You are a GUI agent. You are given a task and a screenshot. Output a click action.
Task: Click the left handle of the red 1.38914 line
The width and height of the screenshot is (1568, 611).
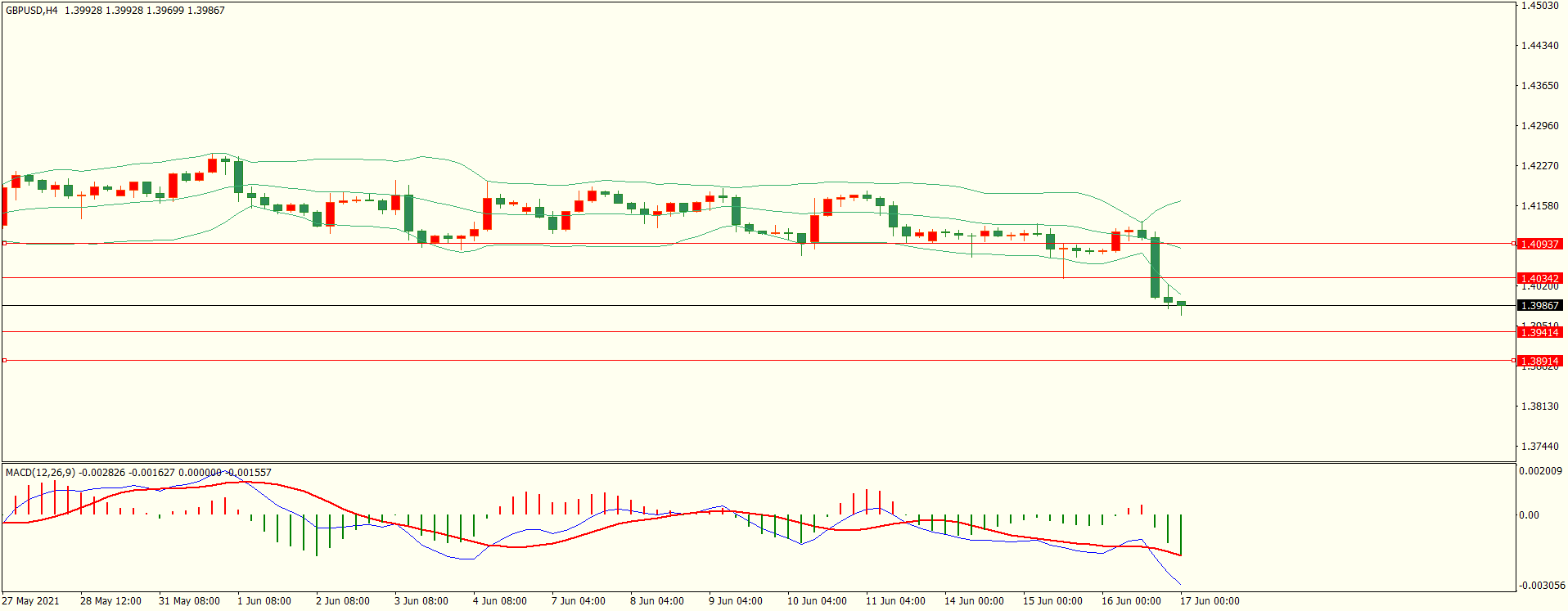tap(4, 360)
